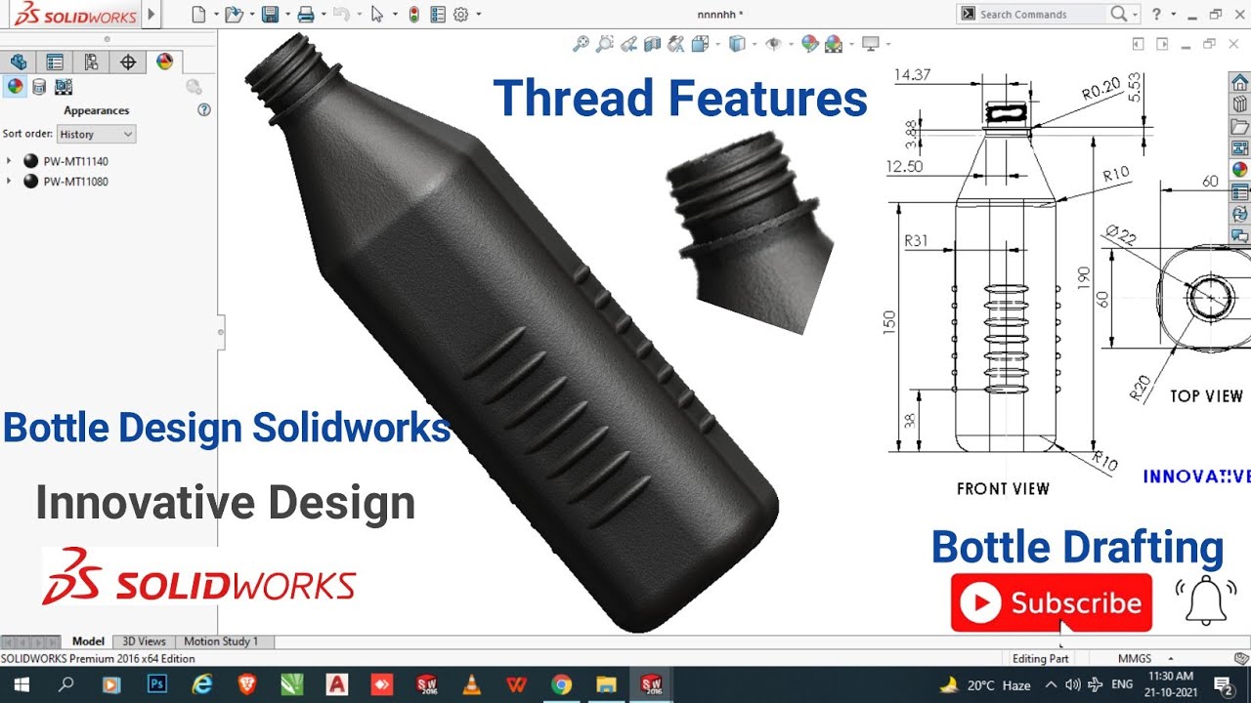Image resolution: width=1251 pixels, height=703 pixels.
Task: Toggle View Decals cylinder button
Action: pos(39,86)
